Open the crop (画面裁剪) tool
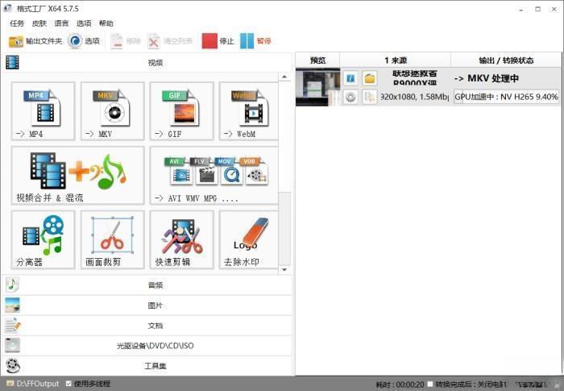564x391 pixels. click(112, 239)
